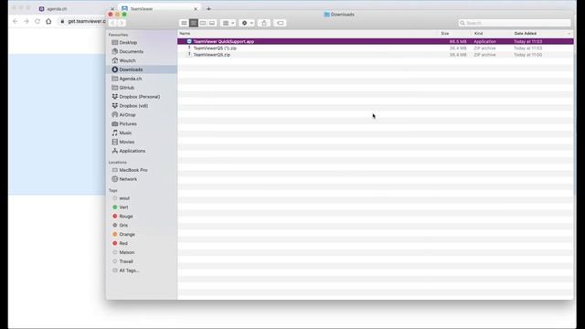Show All Tags in sidebar
This screenshot has height=329, width=585.
129,271
